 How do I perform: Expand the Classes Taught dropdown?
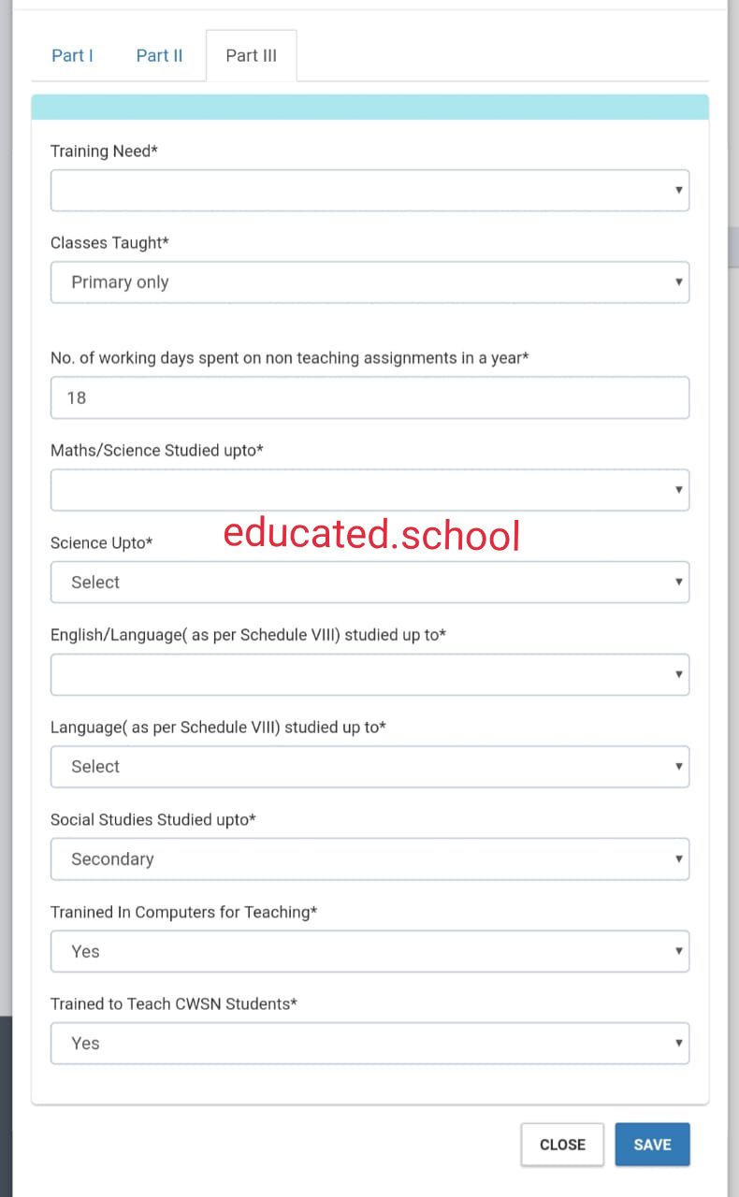point(369,282)
